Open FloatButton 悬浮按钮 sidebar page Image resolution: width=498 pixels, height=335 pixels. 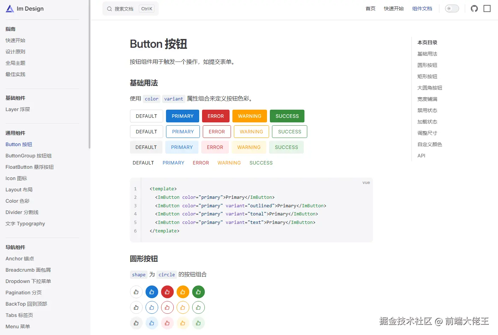tap(30, 167)
